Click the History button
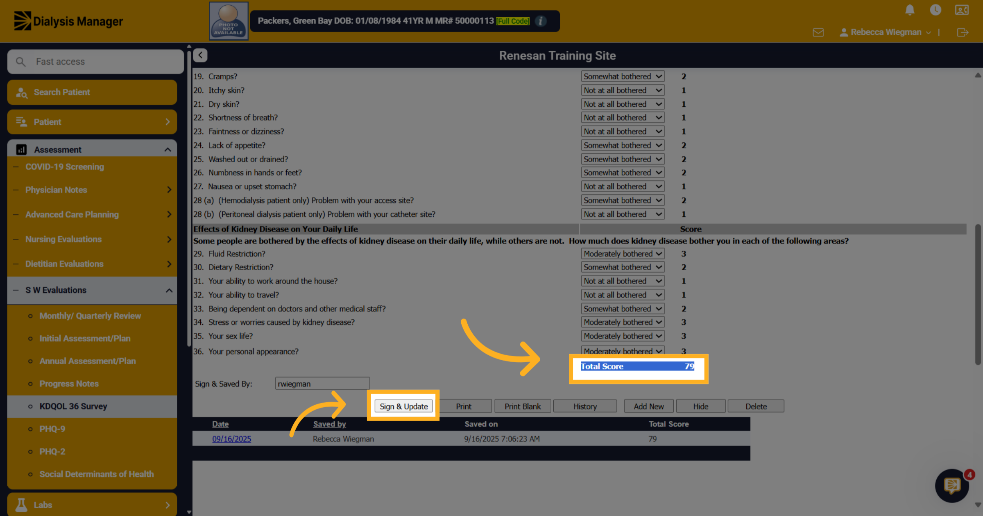This screenshot has height=516, width=983. (x=585, y=406)
